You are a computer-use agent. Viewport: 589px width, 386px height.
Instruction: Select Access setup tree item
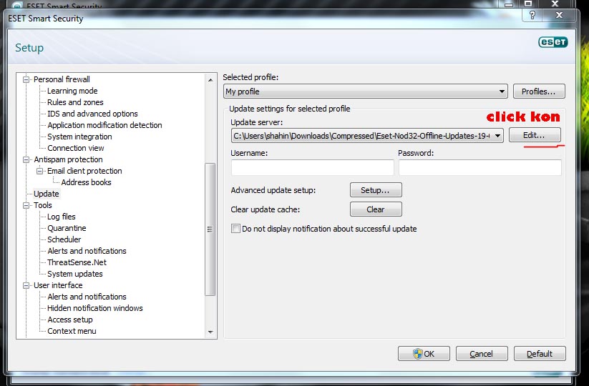tap(70, 320)
